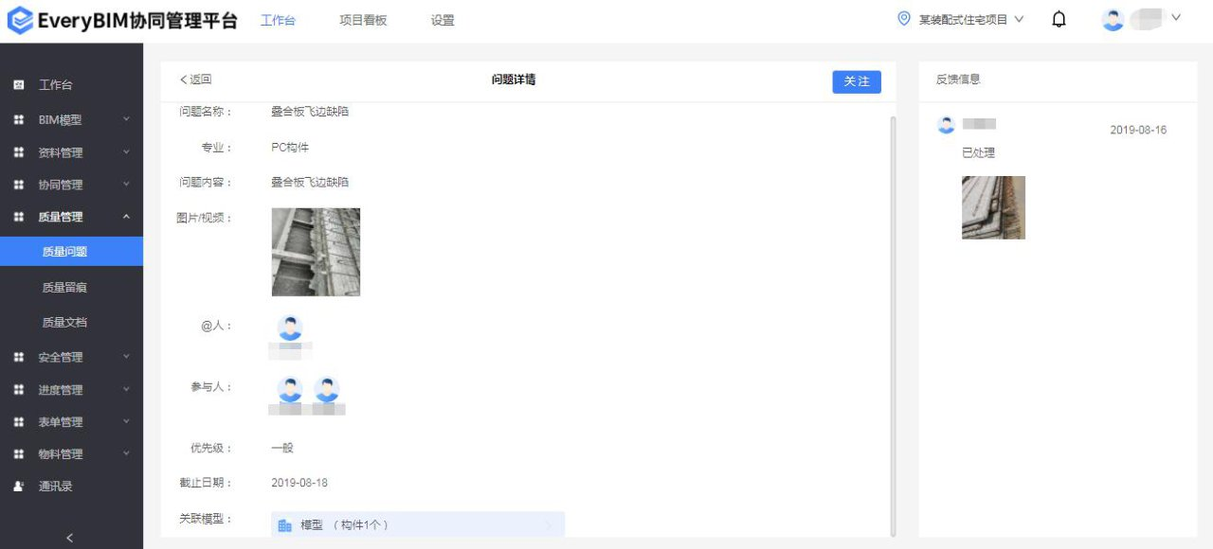Click the 工作台 sidebar icon

(18, 85)
